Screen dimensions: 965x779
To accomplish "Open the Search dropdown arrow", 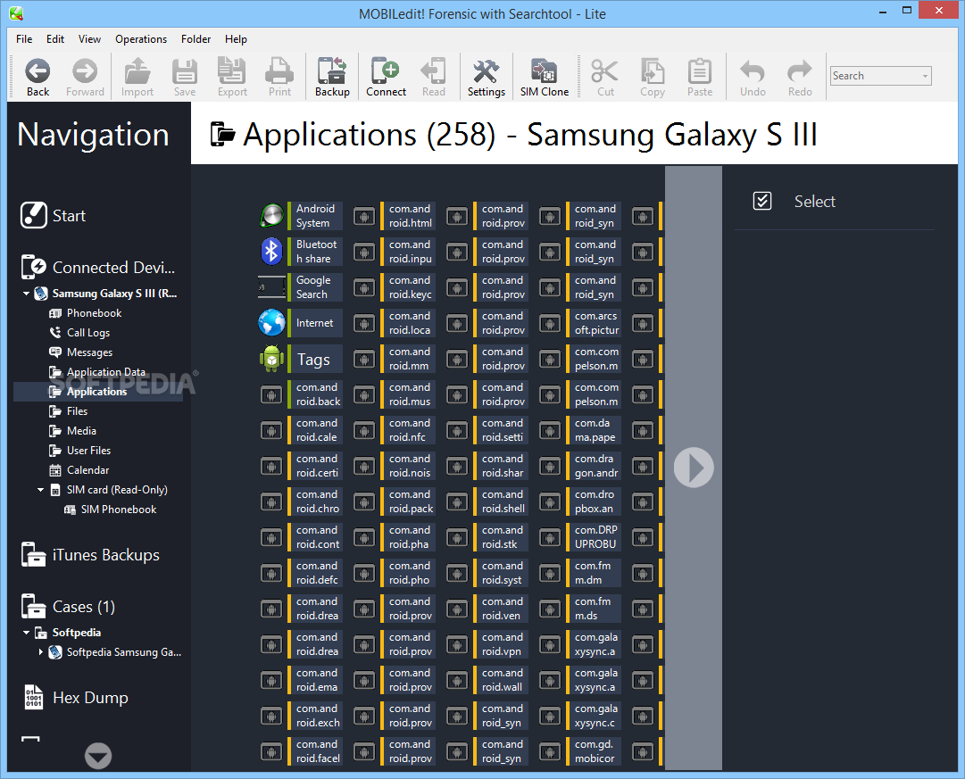I will [924, 76].
